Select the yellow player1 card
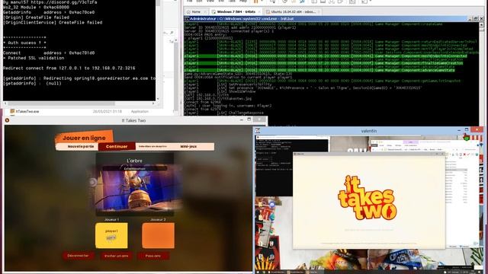 point(111,235)
